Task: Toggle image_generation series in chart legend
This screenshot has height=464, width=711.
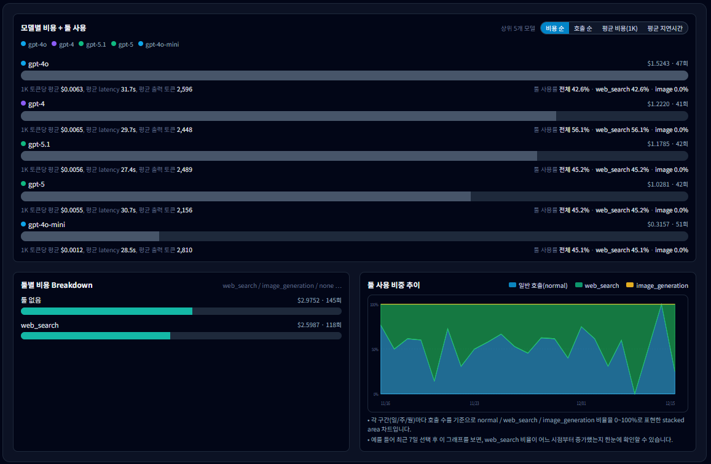Action: point(657,285)
